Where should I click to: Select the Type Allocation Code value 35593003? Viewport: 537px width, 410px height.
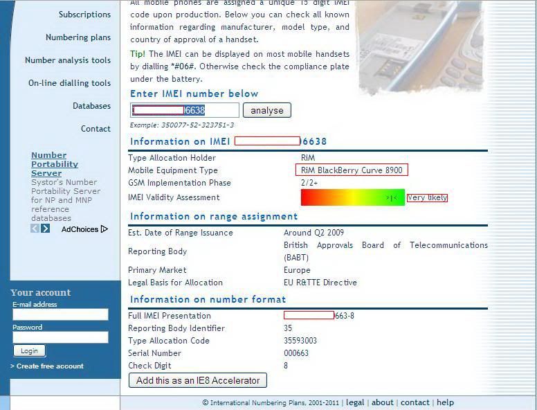(300, 341)
